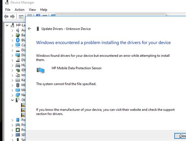This screenshot has height=141, width=186.
Task: Select the disk drives icon in the tree
Action: click(x=18, y=51)
